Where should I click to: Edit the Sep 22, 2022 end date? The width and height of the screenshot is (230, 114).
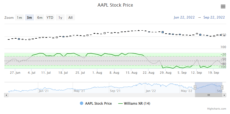pos(214,17)
